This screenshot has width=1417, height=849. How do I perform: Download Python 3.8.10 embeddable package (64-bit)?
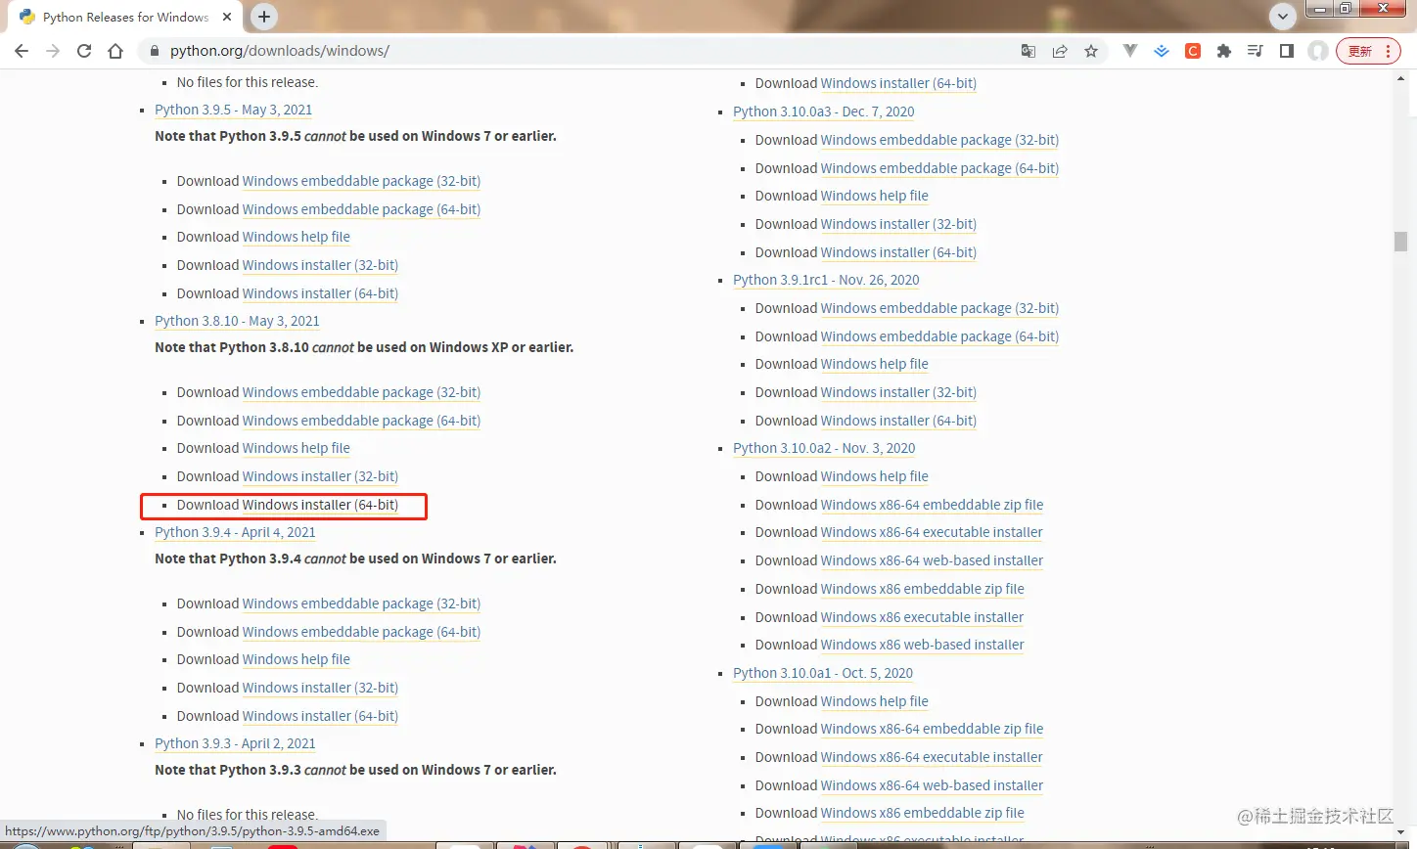coord(361,421)
